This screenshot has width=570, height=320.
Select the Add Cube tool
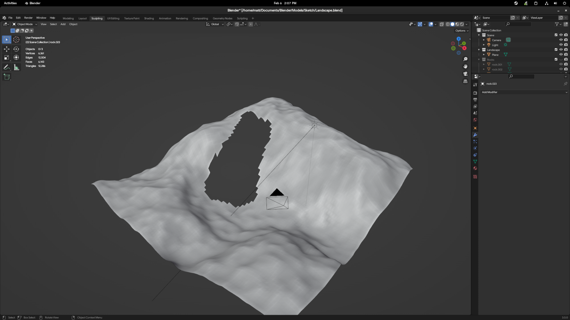pos(7,77)
